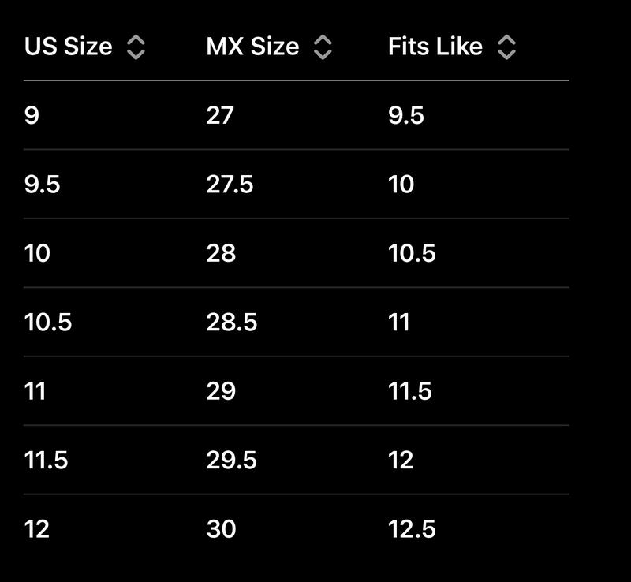
Task: Click the Fits Like sort icon
Action: click(506, 47)
